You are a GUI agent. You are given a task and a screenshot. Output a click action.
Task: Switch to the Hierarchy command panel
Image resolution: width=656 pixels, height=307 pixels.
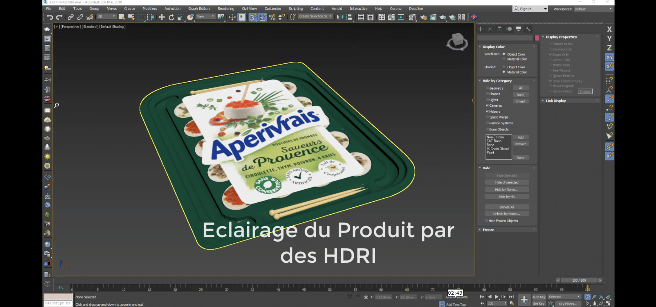[x=500, y=29]
